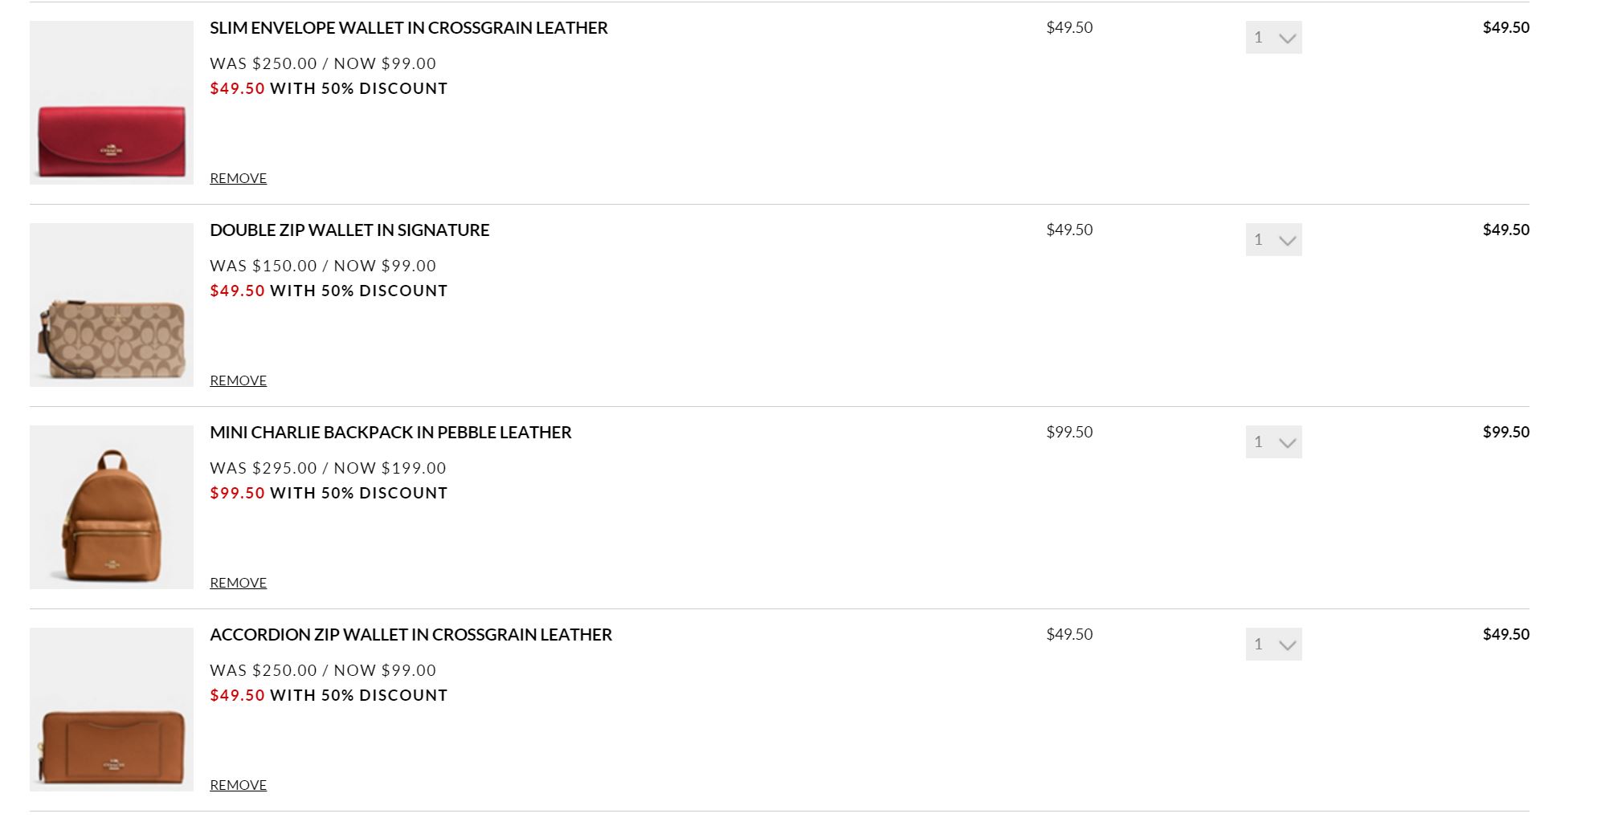Click the Double Zip Wallet in Signature title

pyautogui.click(x=349, y=230)
